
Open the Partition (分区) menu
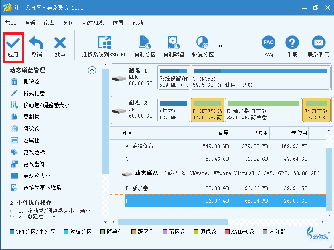point(69,23)
